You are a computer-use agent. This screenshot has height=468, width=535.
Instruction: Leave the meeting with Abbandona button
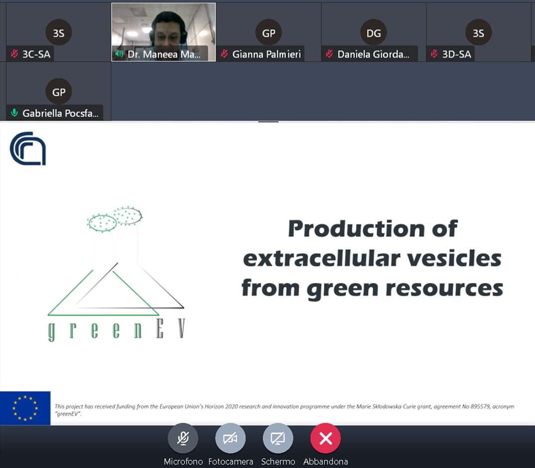[325, 438]
